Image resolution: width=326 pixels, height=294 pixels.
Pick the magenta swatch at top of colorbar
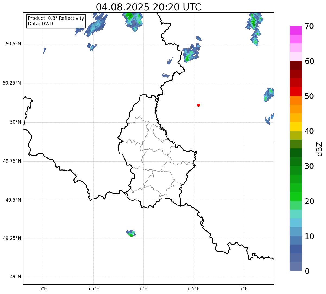(x=296, y=30)
